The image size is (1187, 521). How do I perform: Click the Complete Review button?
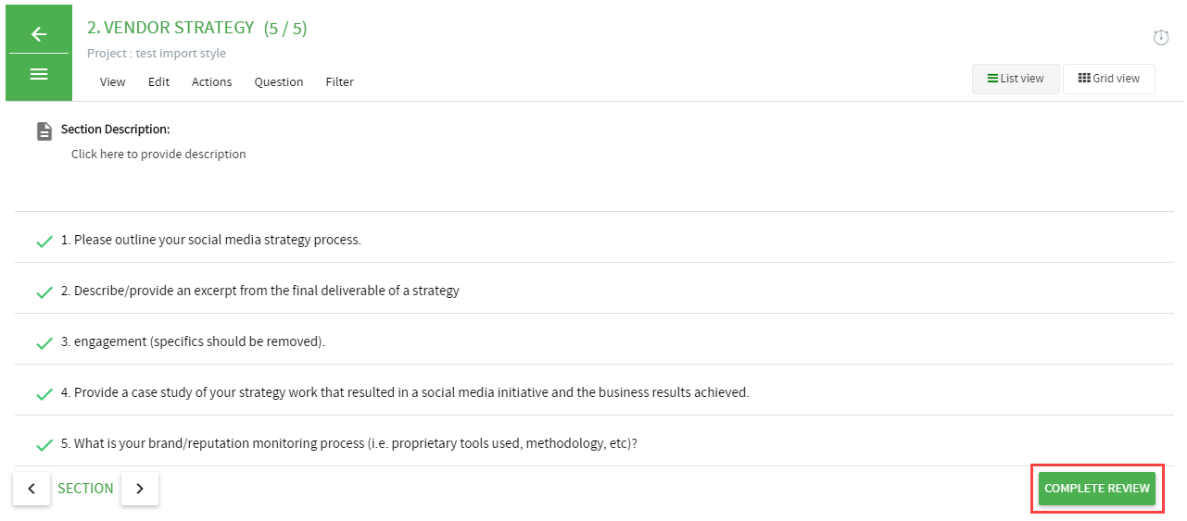point(1097,489)
